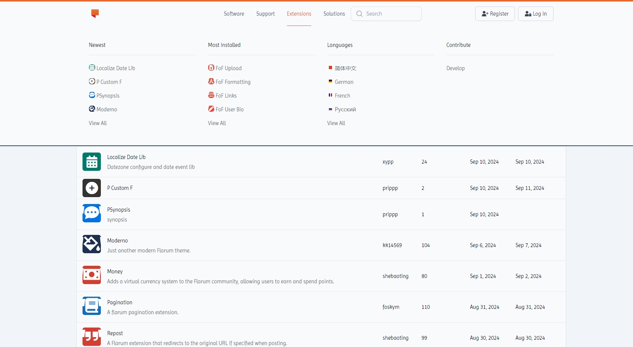This screenshot has height=347, width=633.
Task: Click Repost title in list
Action: (115, 333)
